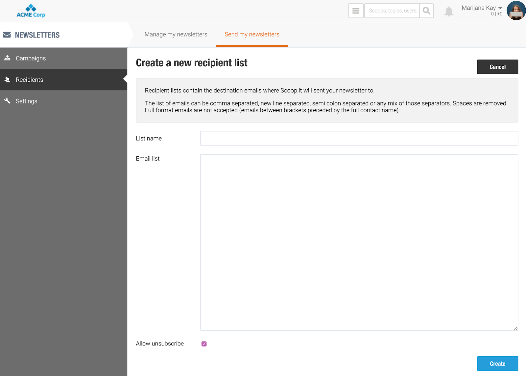Focus the List name input field
This screenshot has width=526, height=376.
pos(359,138)
